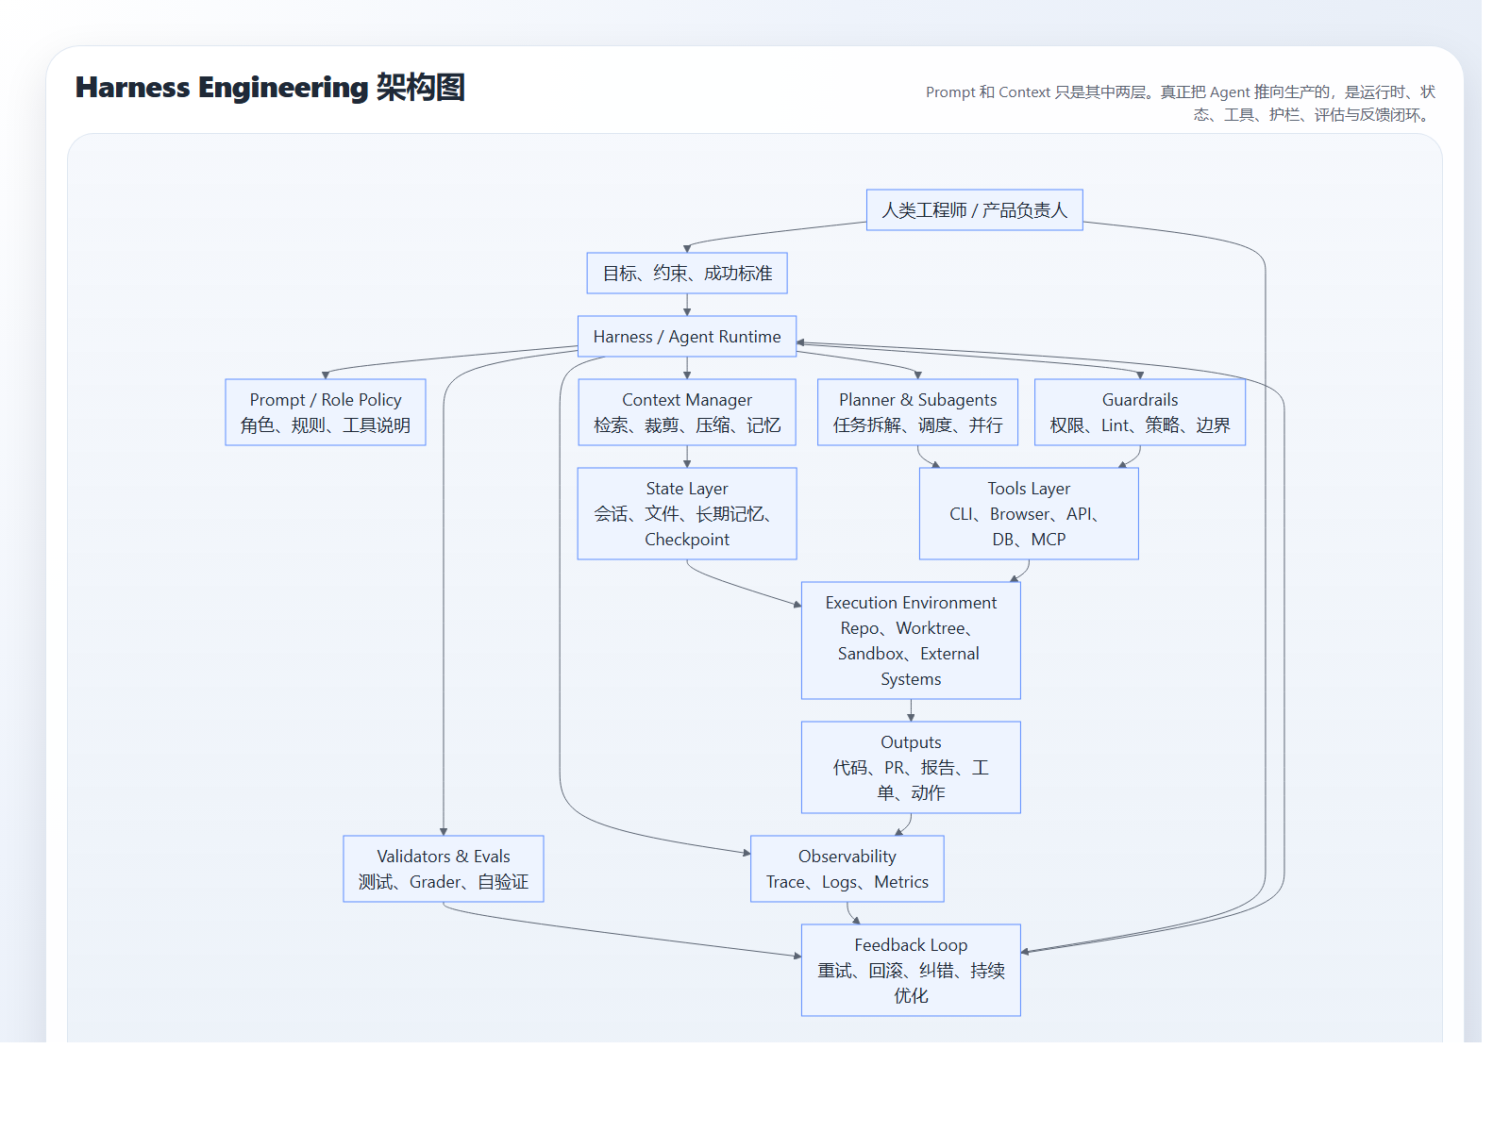The image size is (1510, 1132).
Task: Select the Planner & Subagents box
Action: pyautogui.click(x=917, y=412)
